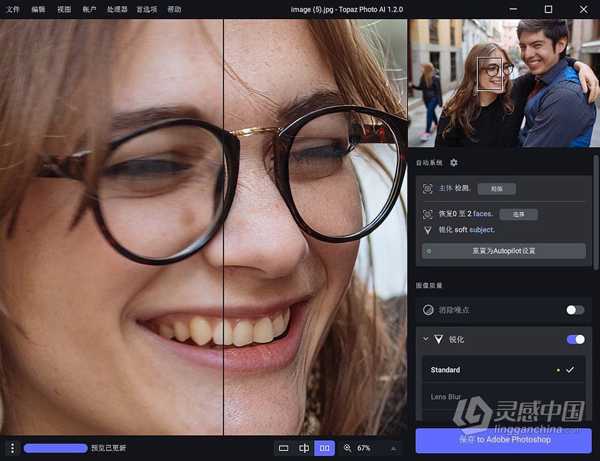Open the 编辑 menu

pyautogui.click(x=38, y=9)
